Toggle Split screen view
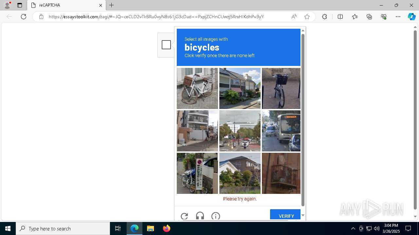Image resolution: width=419 pixels, height=235 pixels. pyautogui.click(x=340, y=17)
